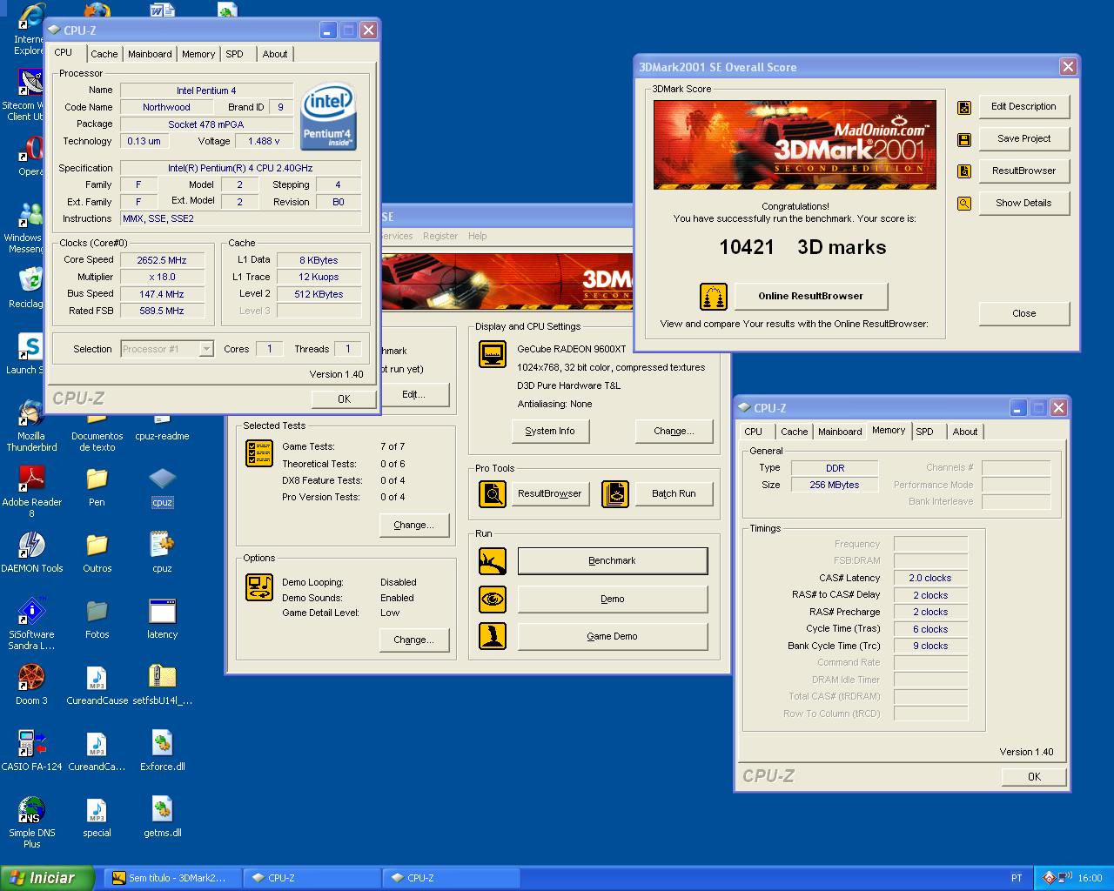Click the Edit Description button

pyautogui.click(x=1023, y=107)
